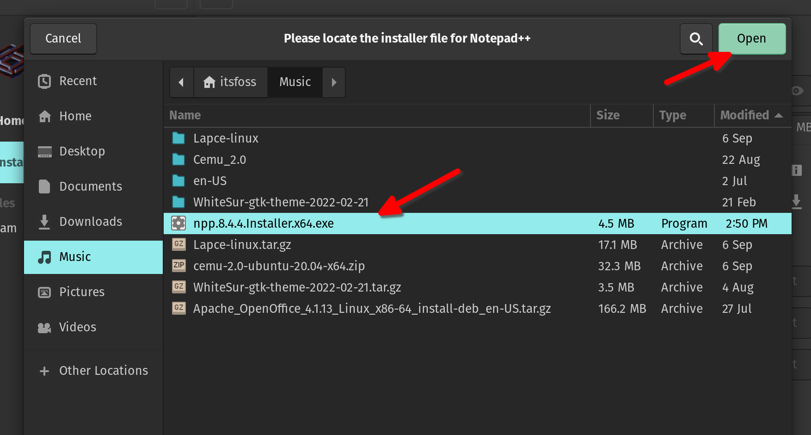Image resolution: width=811 pixels, height=435 pixels.
Task: Click the Videos camera icon
Action: pos(44,328)
